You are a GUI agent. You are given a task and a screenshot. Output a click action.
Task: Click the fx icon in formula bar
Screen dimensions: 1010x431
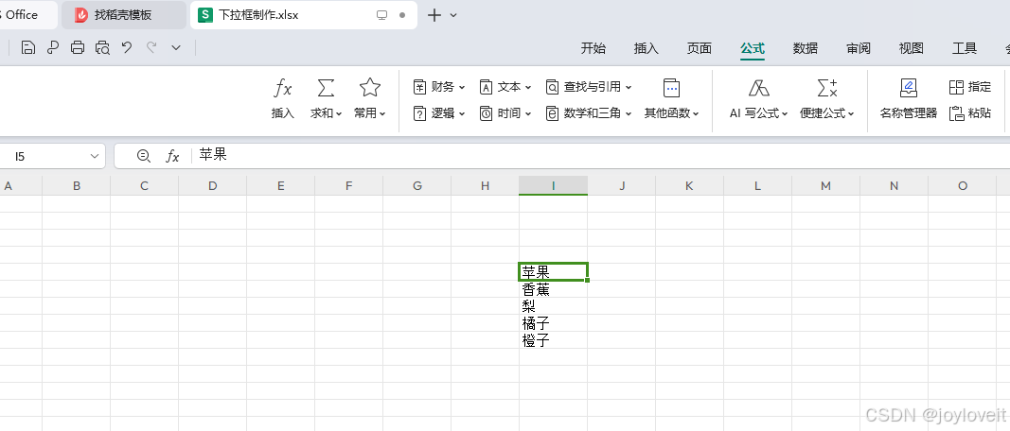pos(172,156)
